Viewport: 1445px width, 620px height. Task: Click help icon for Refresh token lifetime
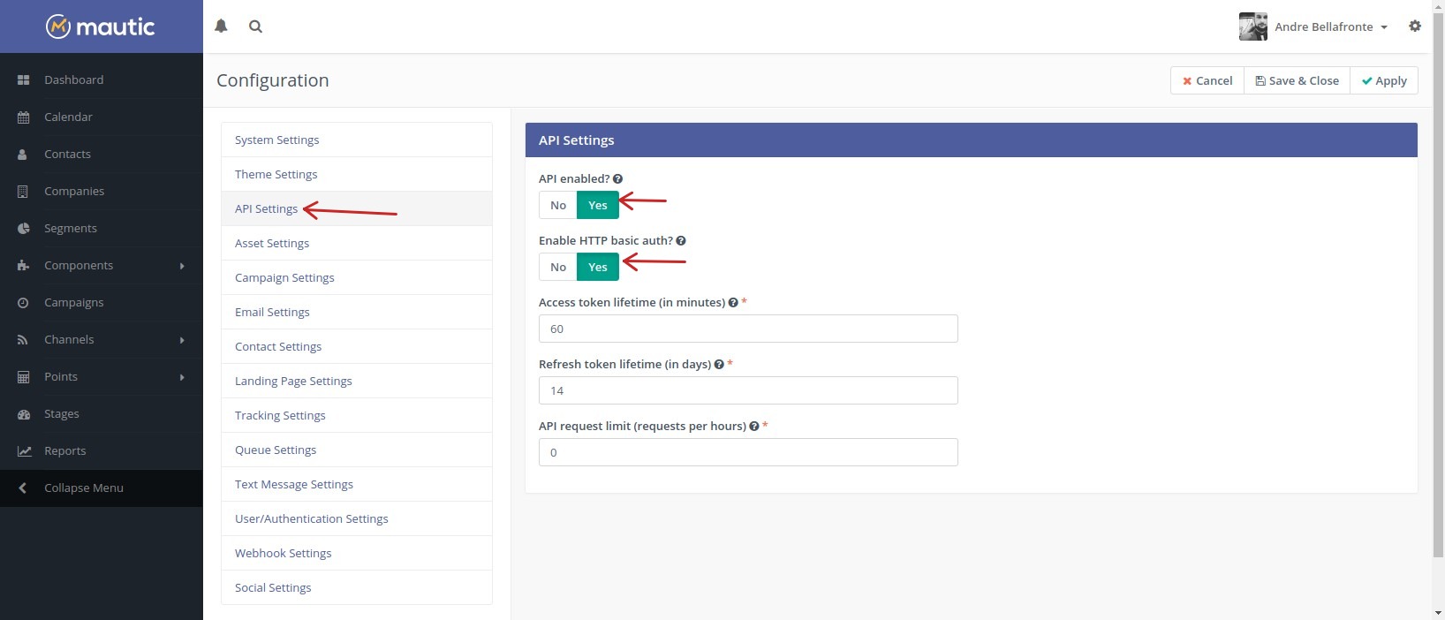[719, 365]
